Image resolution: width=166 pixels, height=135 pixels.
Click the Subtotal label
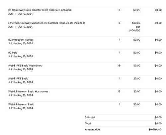click(90, 117)
